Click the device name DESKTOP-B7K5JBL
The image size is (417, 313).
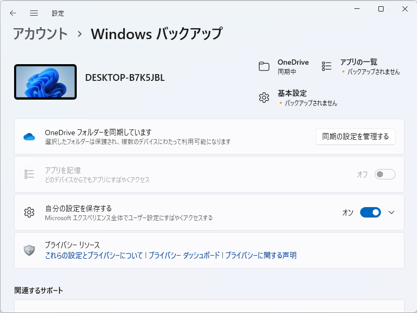click(x=125, y=78)
